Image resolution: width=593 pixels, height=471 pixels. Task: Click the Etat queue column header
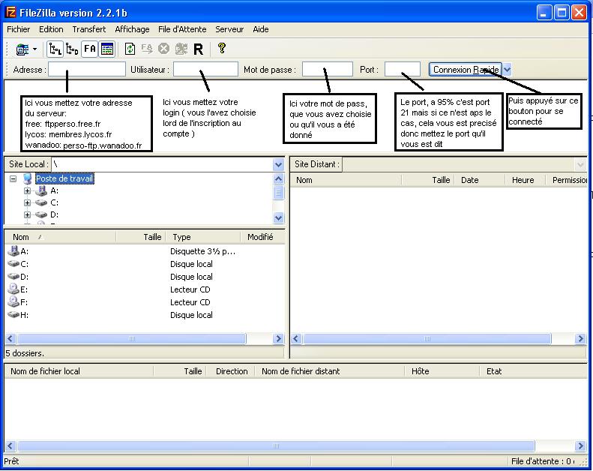coord(533,371)
